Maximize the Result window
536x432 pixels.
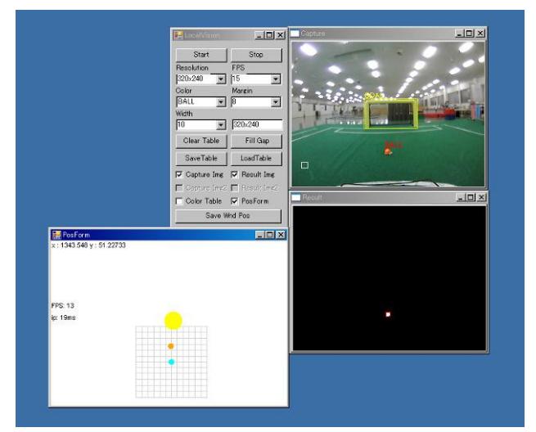[x=471, y=197]
